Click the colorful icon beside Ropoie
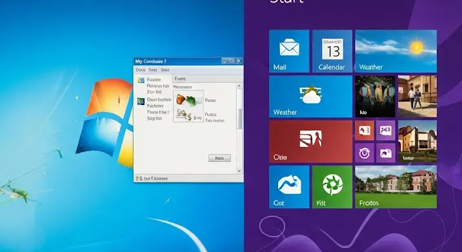This screenshot has width=462, height=252. (141, 80)
